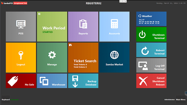Click Cancel Shutdown Reboot tile

coord(151,81)
